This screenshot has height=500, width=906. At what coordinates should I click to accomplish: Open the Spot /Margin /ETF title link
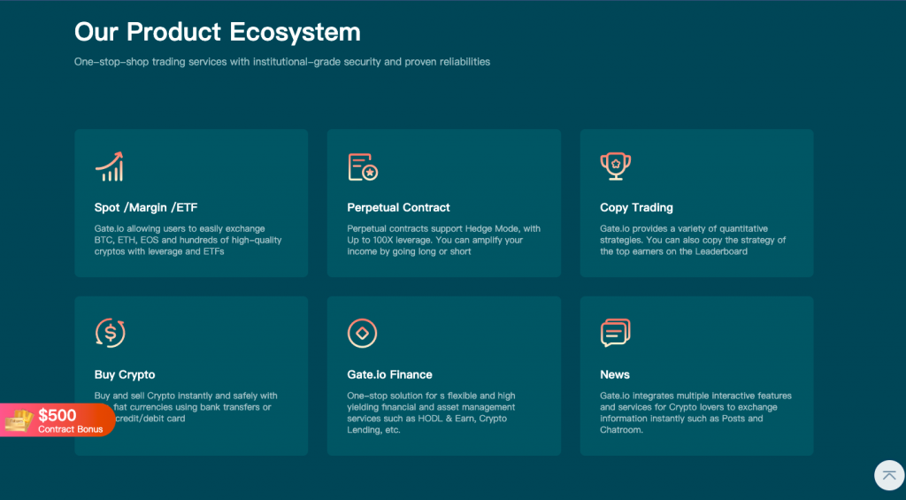[146, 207]
